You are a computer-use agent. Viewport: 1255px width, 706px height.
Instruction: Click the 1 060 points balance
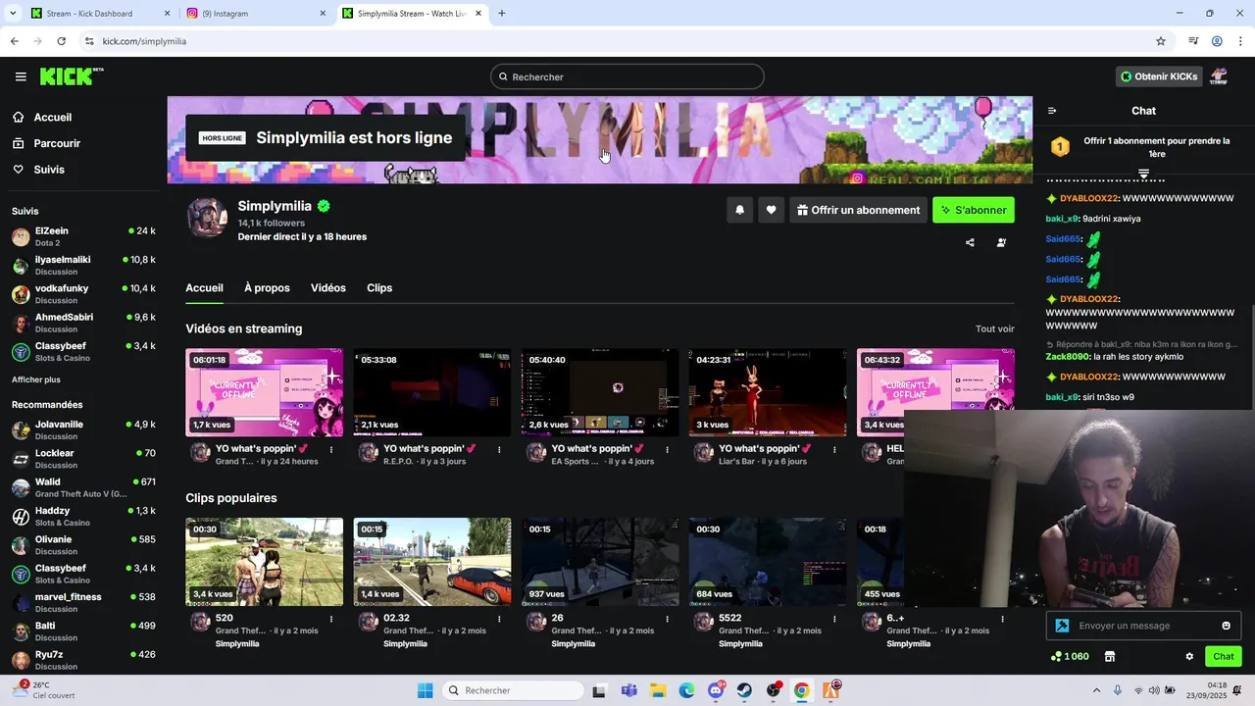coord(1070,657)
